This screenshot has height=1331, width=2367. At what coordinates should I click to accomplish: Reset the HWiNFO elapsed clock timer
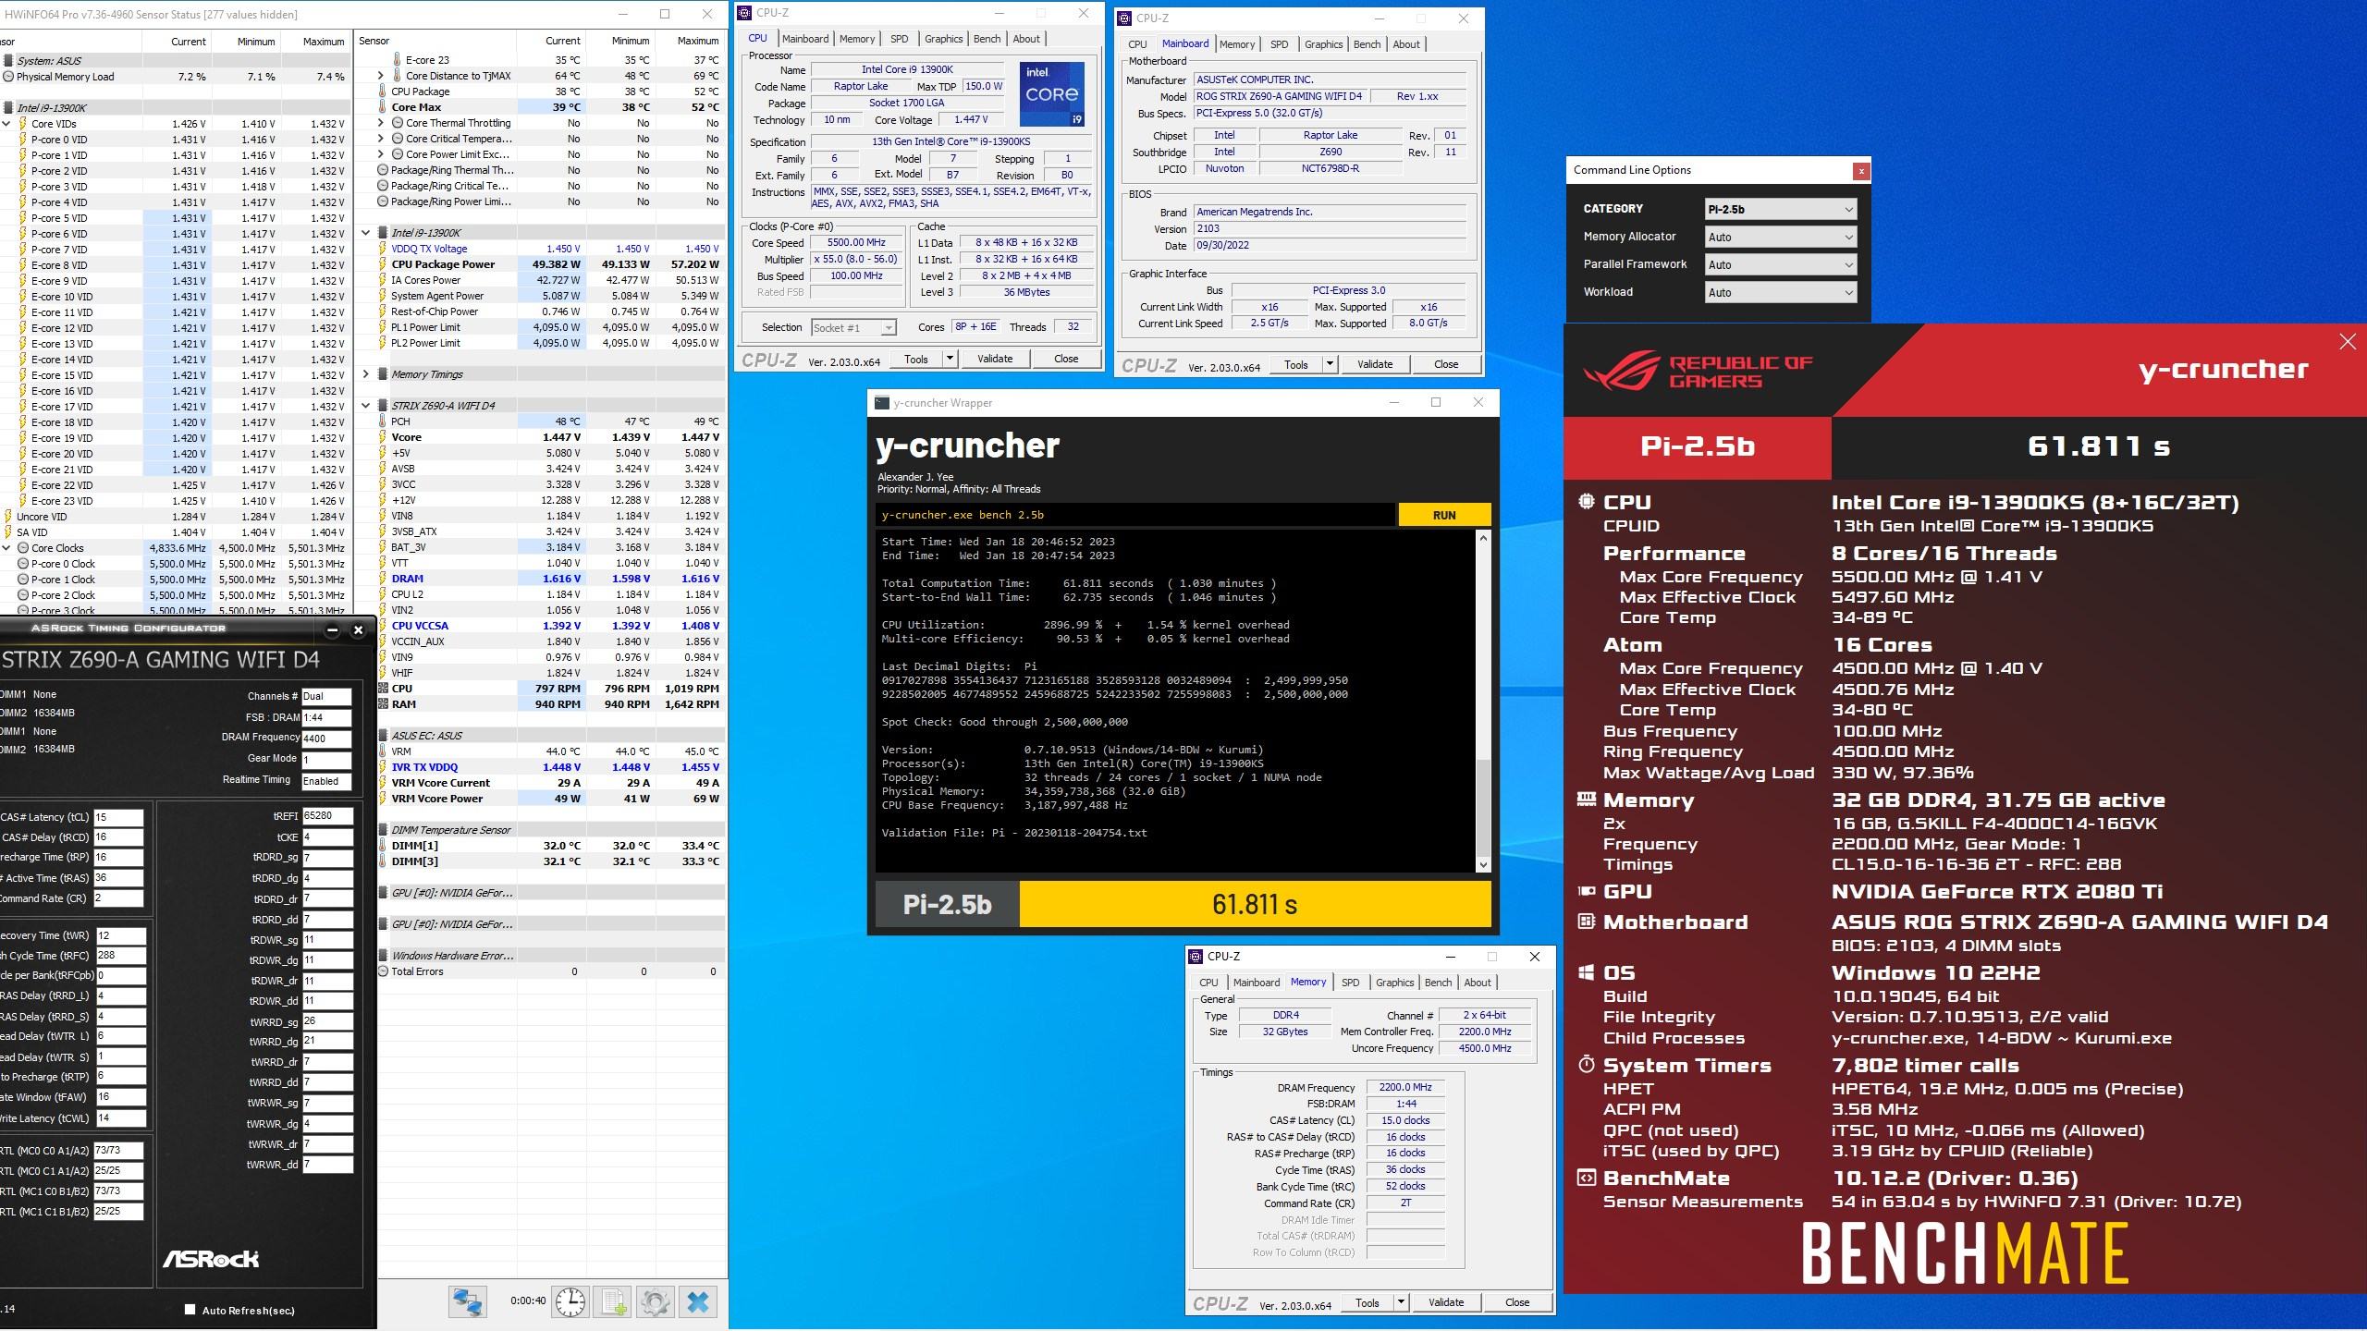pyautogui.click(x=570, y=1301)
